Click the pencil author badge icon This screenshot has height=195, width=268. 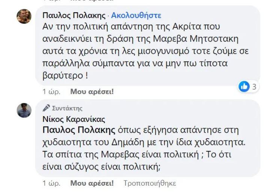[46, 108]
